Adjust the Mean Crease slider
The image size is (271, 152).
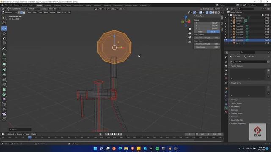207,47
